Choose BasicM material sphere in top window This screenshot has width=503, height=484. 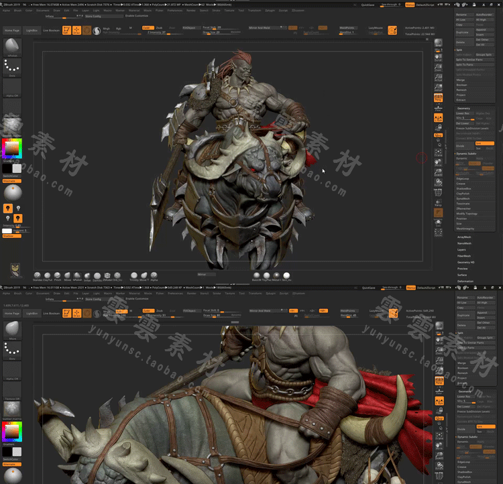[x=256, y=276]
